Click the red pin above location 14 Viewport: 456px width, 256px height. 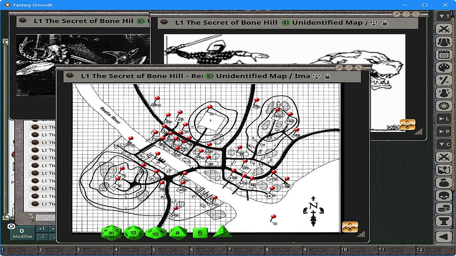click(158, 154)
